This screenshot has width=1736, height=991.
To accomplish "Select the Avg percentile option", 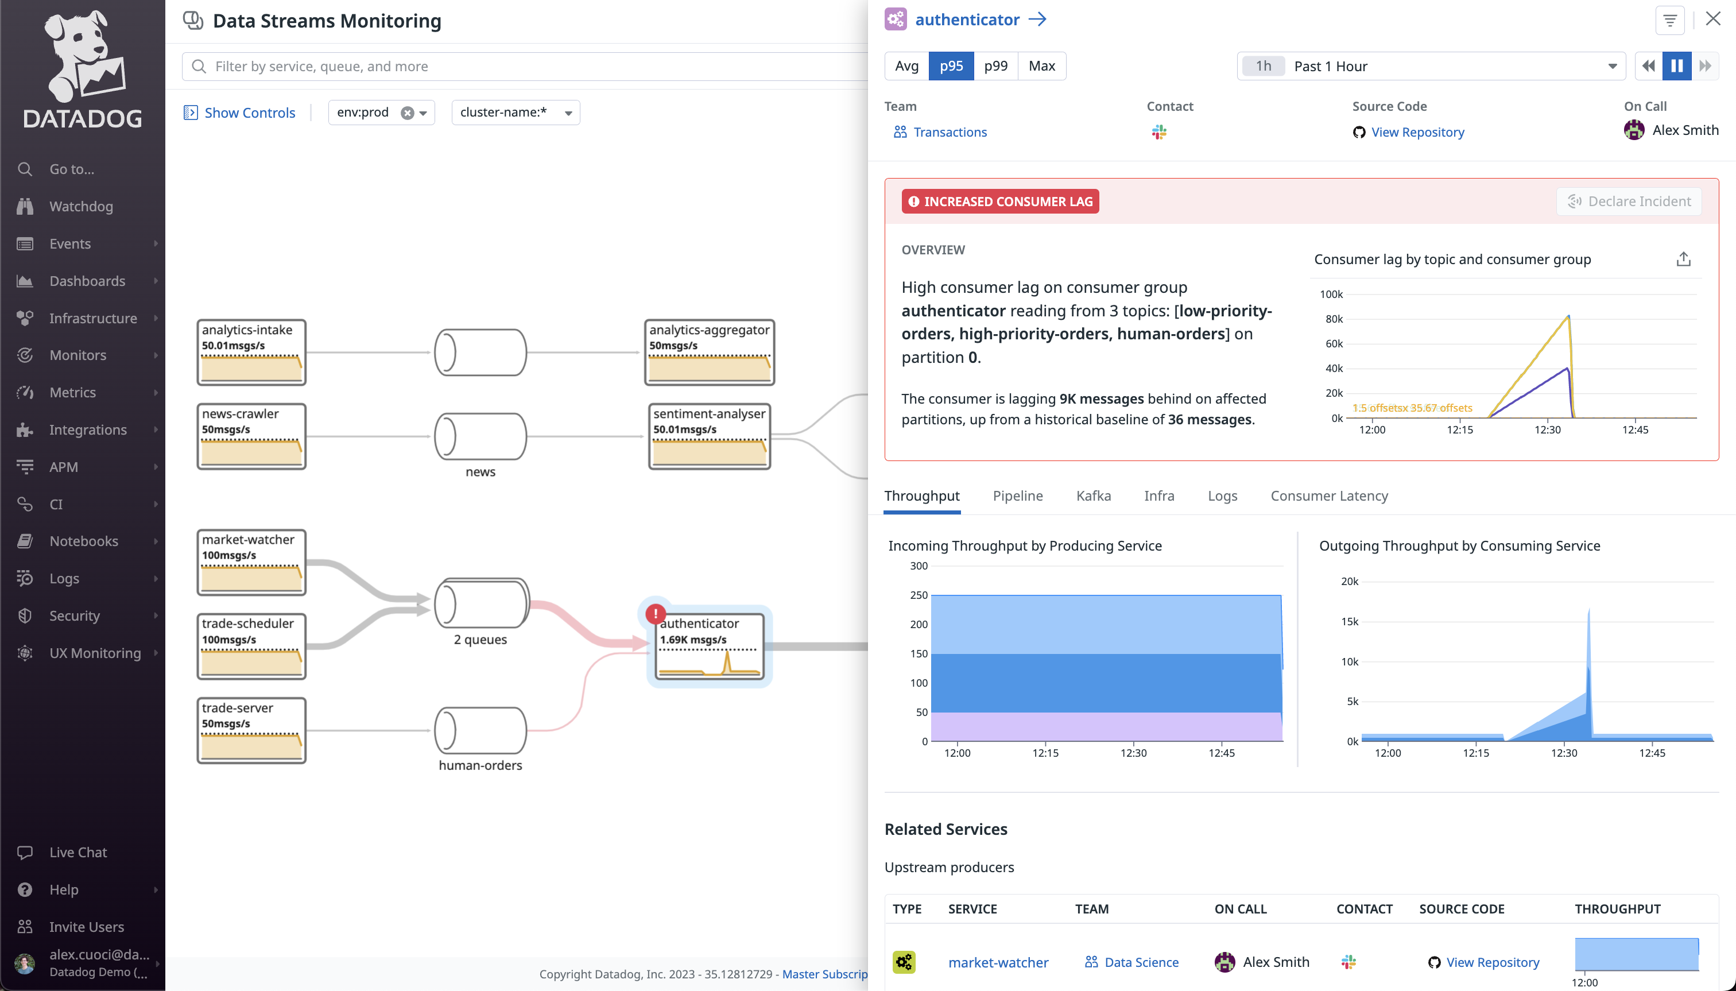I will 906,65.
